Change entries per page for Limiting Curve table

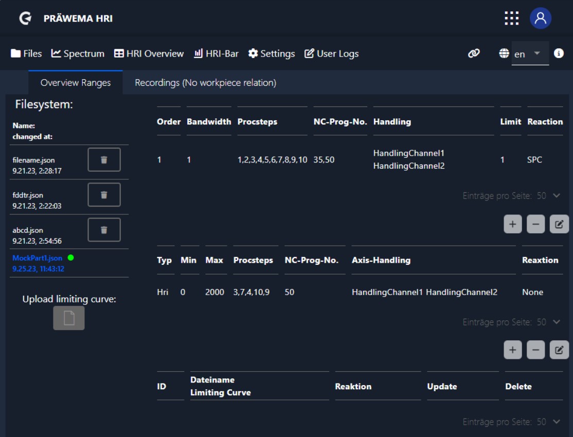point(556,422)
